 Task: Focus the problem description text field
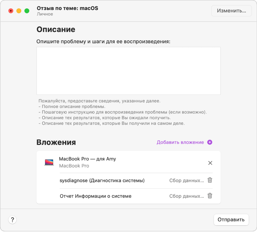click(x=129, y=71)
